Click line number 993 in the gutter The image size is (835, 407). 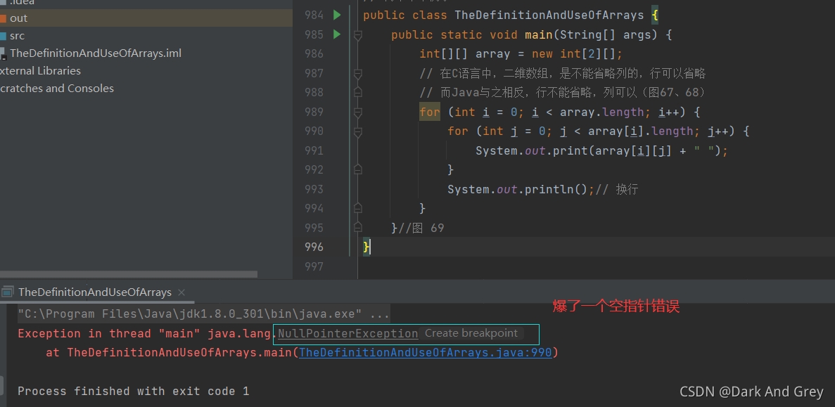tap(314, 189)
